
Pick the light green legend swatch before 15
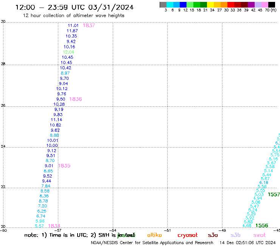190,5
